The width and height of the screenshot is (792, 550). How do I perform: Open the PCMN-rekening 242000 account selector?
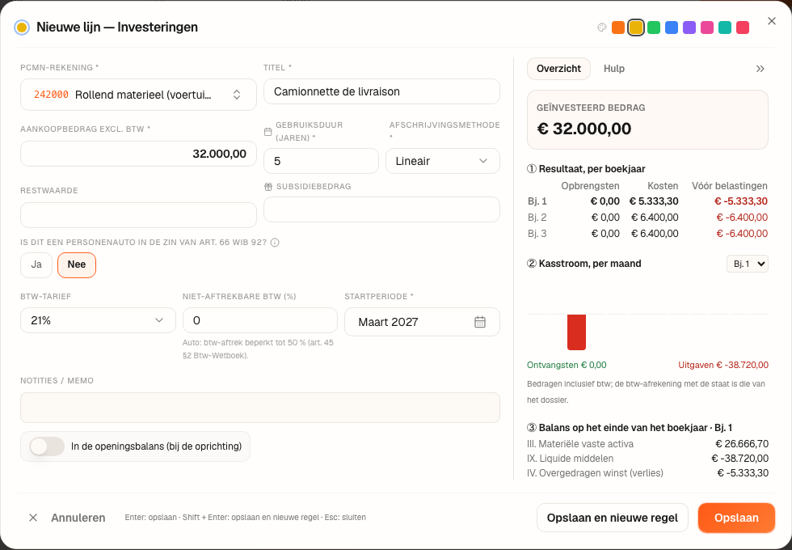point(138,95)
